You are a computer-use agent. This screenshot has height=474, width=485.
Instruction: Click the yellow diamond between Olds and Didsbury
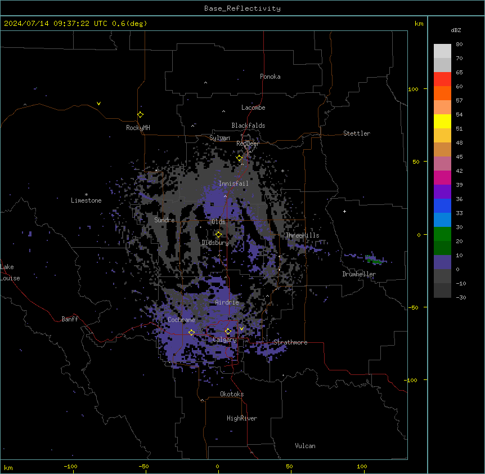coord(218,235)
